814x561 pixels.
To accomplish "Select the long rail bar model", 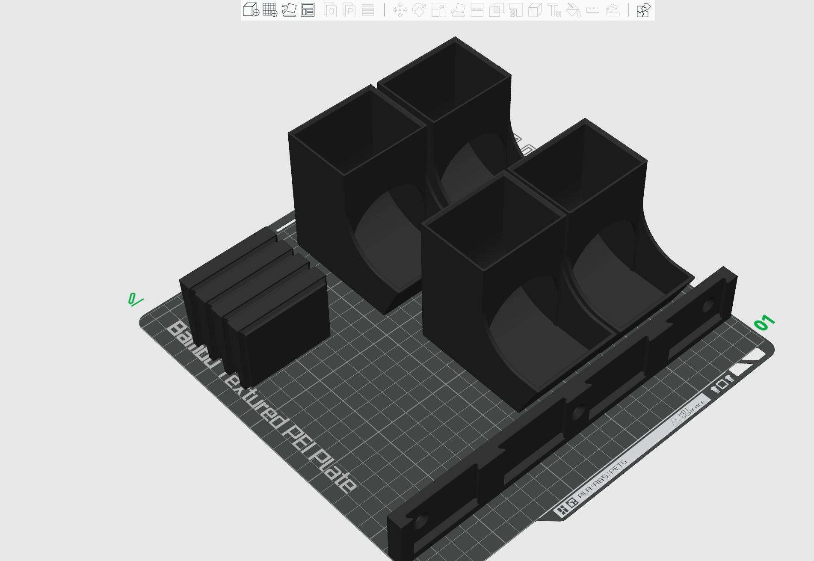I will [535, 432].
